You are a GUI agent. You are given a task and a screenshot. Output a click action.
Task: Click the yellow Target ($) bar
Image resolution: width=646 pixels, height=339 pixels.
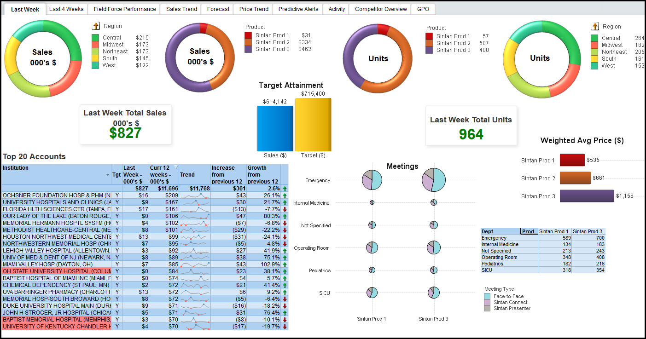click(x=313, y=125)
